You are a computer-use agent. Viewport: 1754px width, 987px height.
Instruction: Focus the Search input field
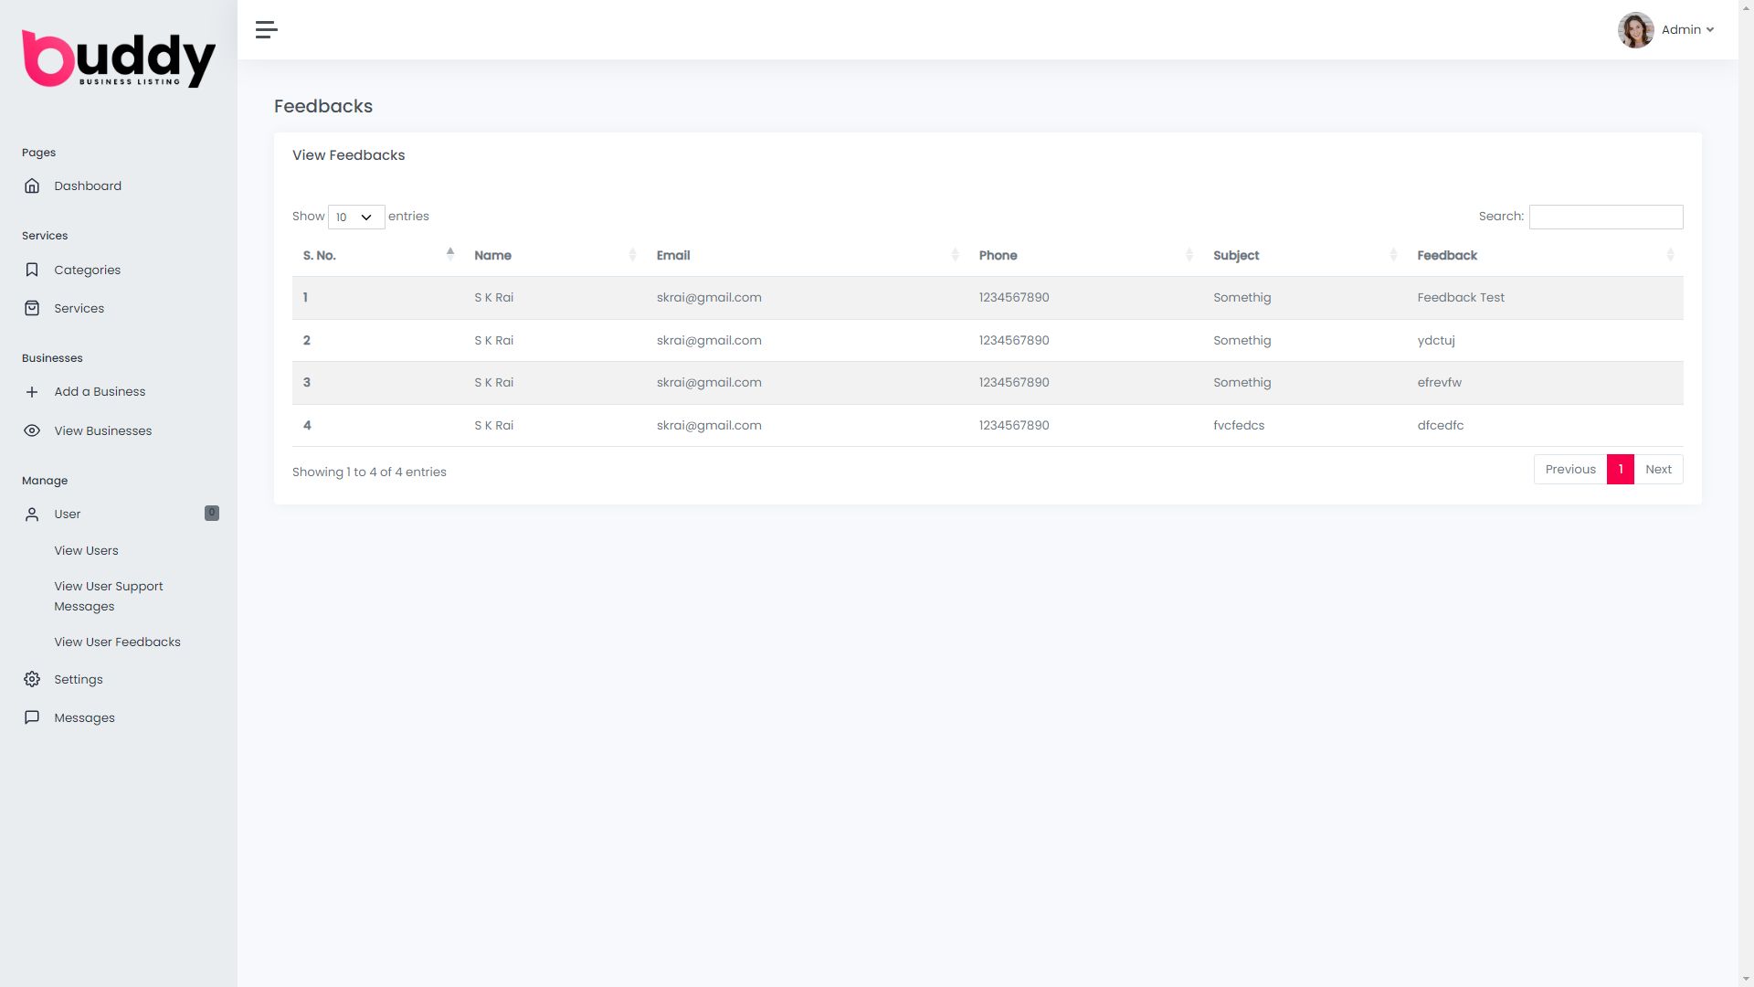(x=1605, y=217)
